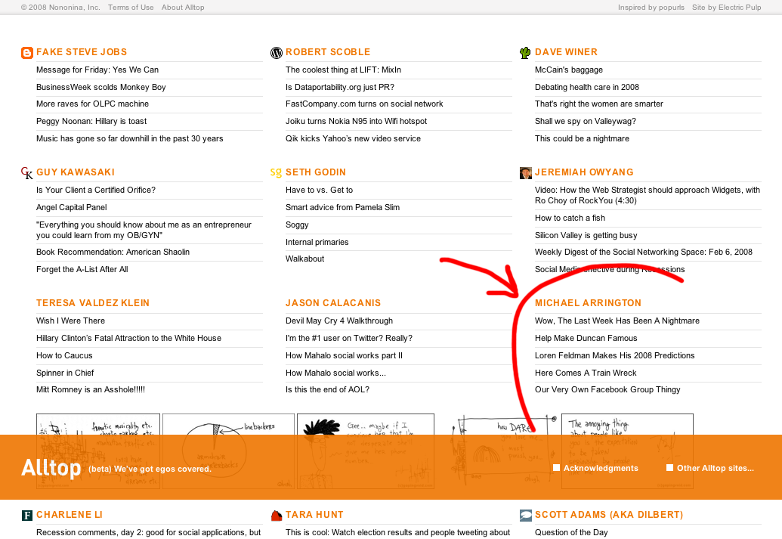Open the FAKE STEVE JOBS heading

(82, 52)
